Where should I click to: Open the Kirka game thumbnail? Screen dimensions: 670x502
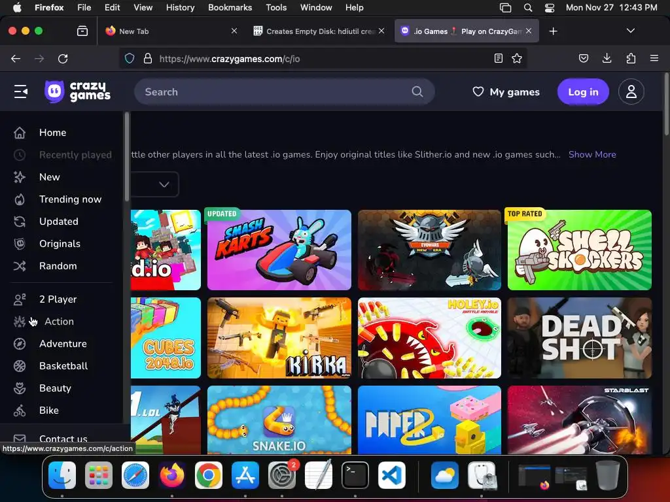(279, 338)
